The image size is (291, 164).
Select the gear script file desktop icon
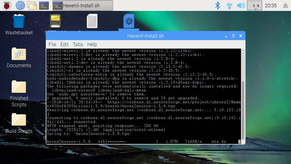(x=129, y=21)
